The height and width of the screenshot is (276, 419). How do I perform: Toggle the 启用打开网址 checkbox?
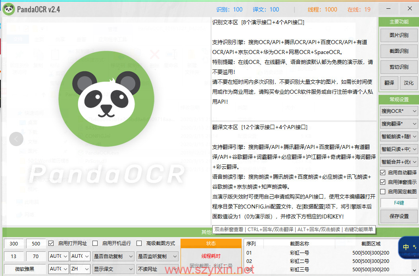coord(51,243)
